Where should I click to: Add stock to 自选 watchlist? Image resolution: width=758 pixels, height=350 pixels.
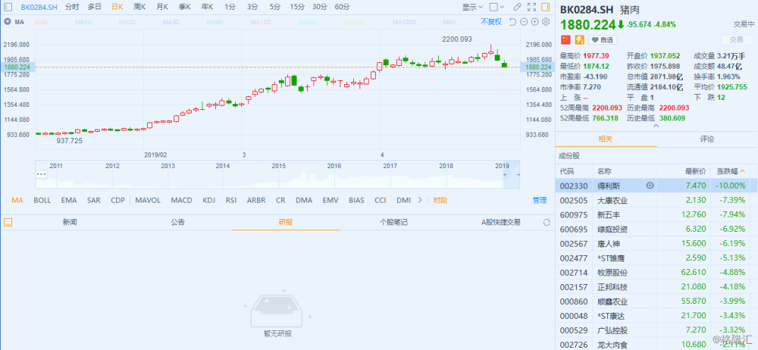tap(603, 39)
